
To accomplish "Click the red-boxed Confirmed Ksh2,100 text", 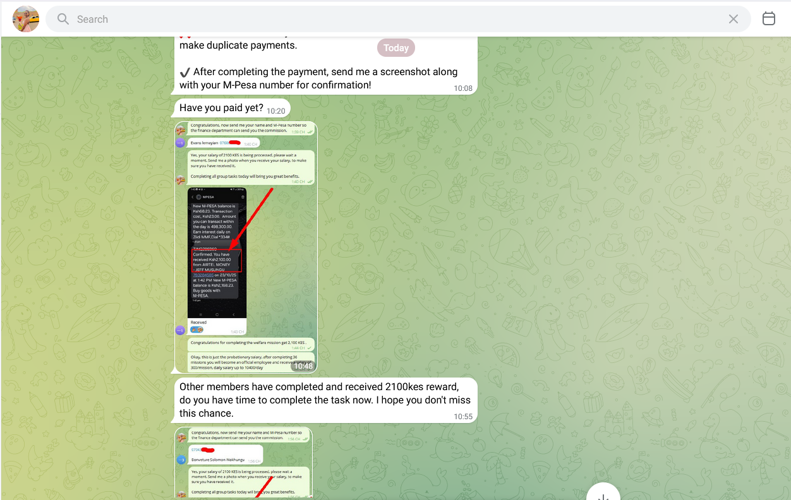I will click(215, 259).
